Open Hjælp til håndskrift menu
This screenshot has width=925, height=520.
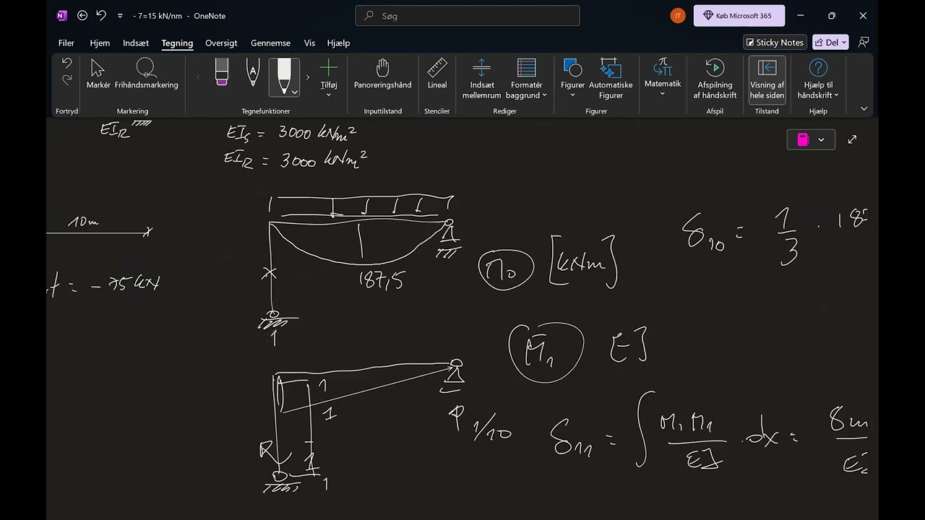click(818, 79)
